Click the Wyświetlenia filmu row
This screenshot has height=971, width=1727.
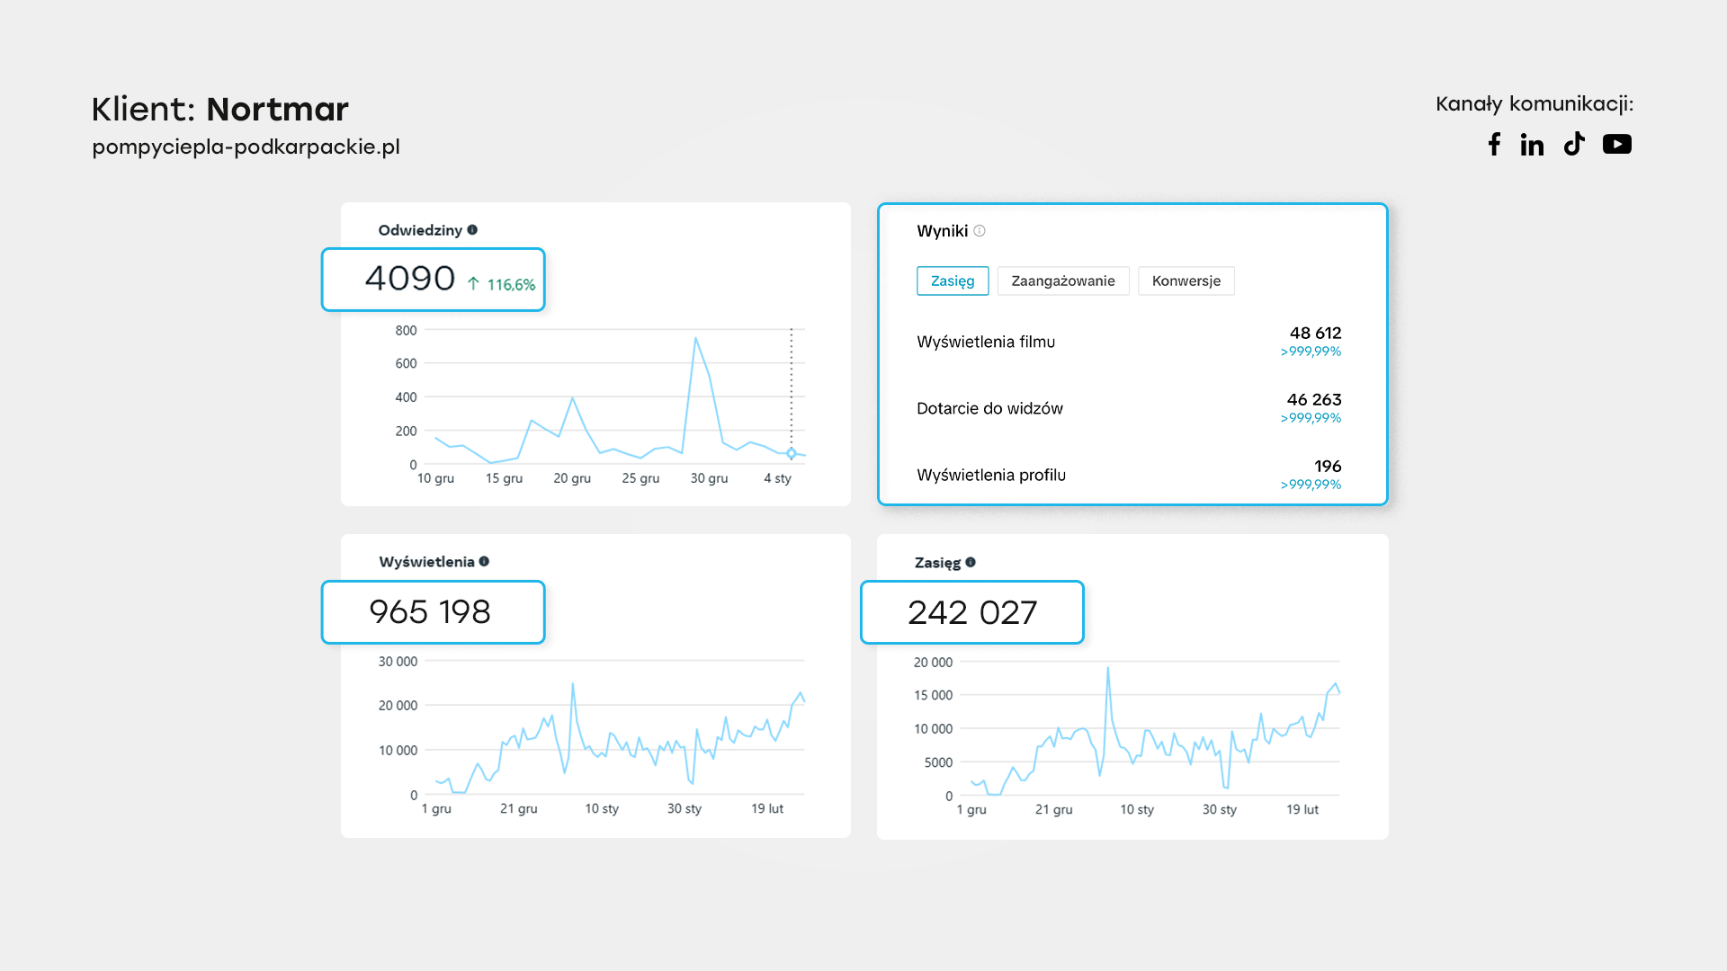tap(1129, 342)
